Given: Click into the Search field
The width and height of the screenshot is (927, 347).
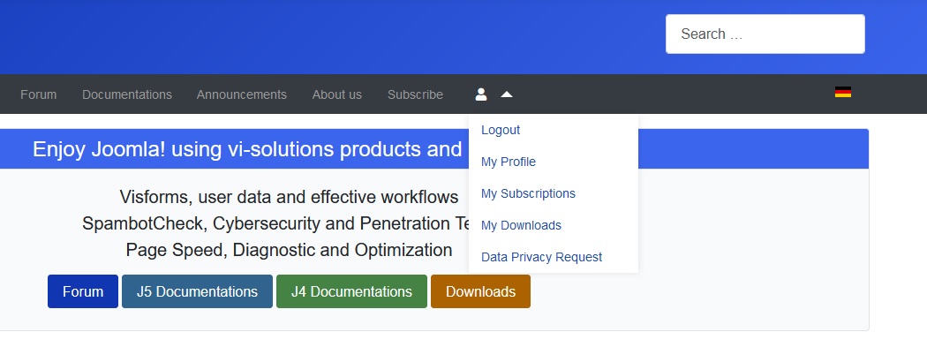Looking at the screenshot, I should [x=765, y=34].
